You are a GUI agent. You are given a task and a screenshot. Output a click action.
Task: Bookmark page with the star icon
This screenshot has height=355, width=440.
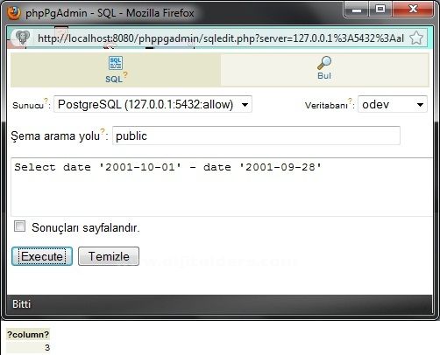[x=416, y=38]
